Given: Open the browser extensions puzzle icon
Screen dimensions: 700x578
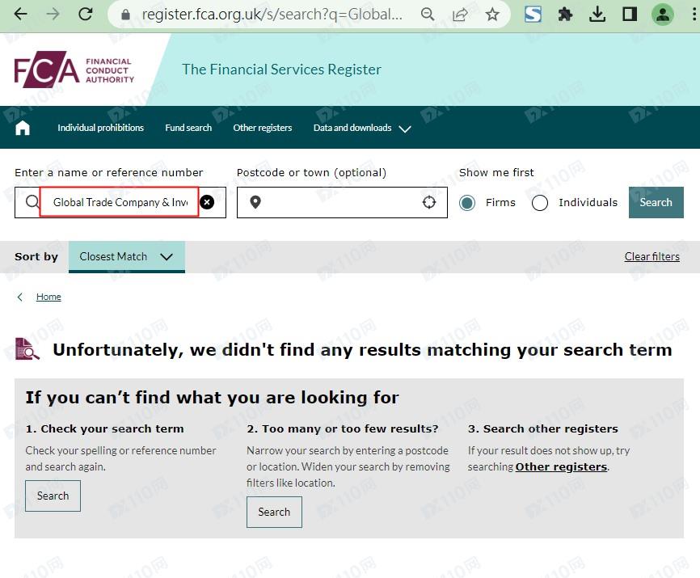Looking at the screenshot, I should [x=566, y=15].
